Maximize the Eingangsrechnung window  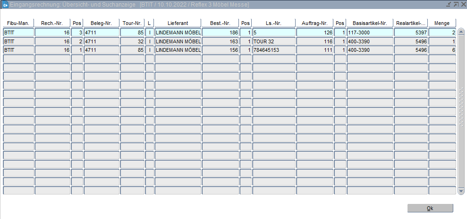455,4
